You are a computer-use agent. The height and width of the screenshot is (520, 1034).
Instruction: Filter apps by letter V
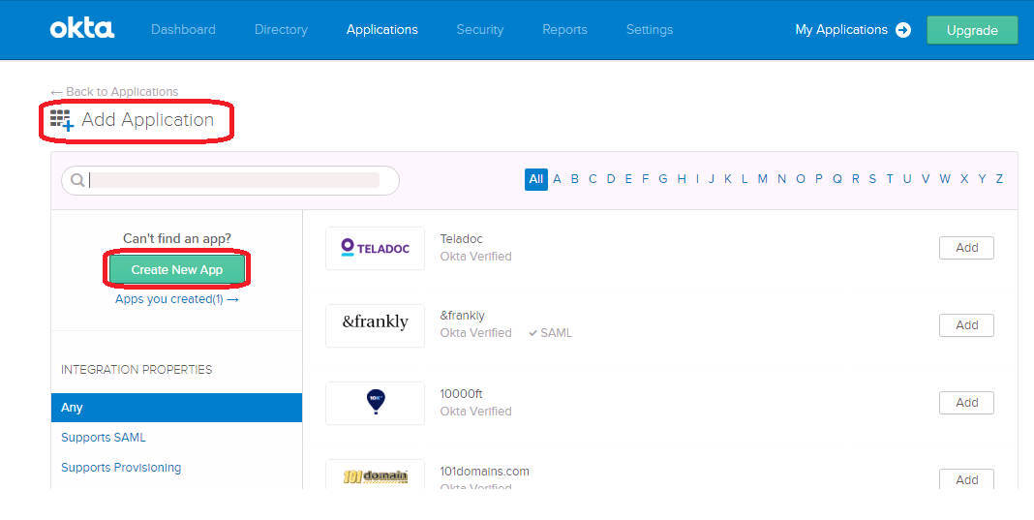click(926, 179)
